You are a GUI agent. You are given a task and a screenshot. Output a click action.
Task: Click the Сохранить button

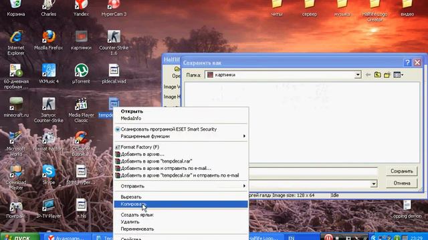(401, 171)
